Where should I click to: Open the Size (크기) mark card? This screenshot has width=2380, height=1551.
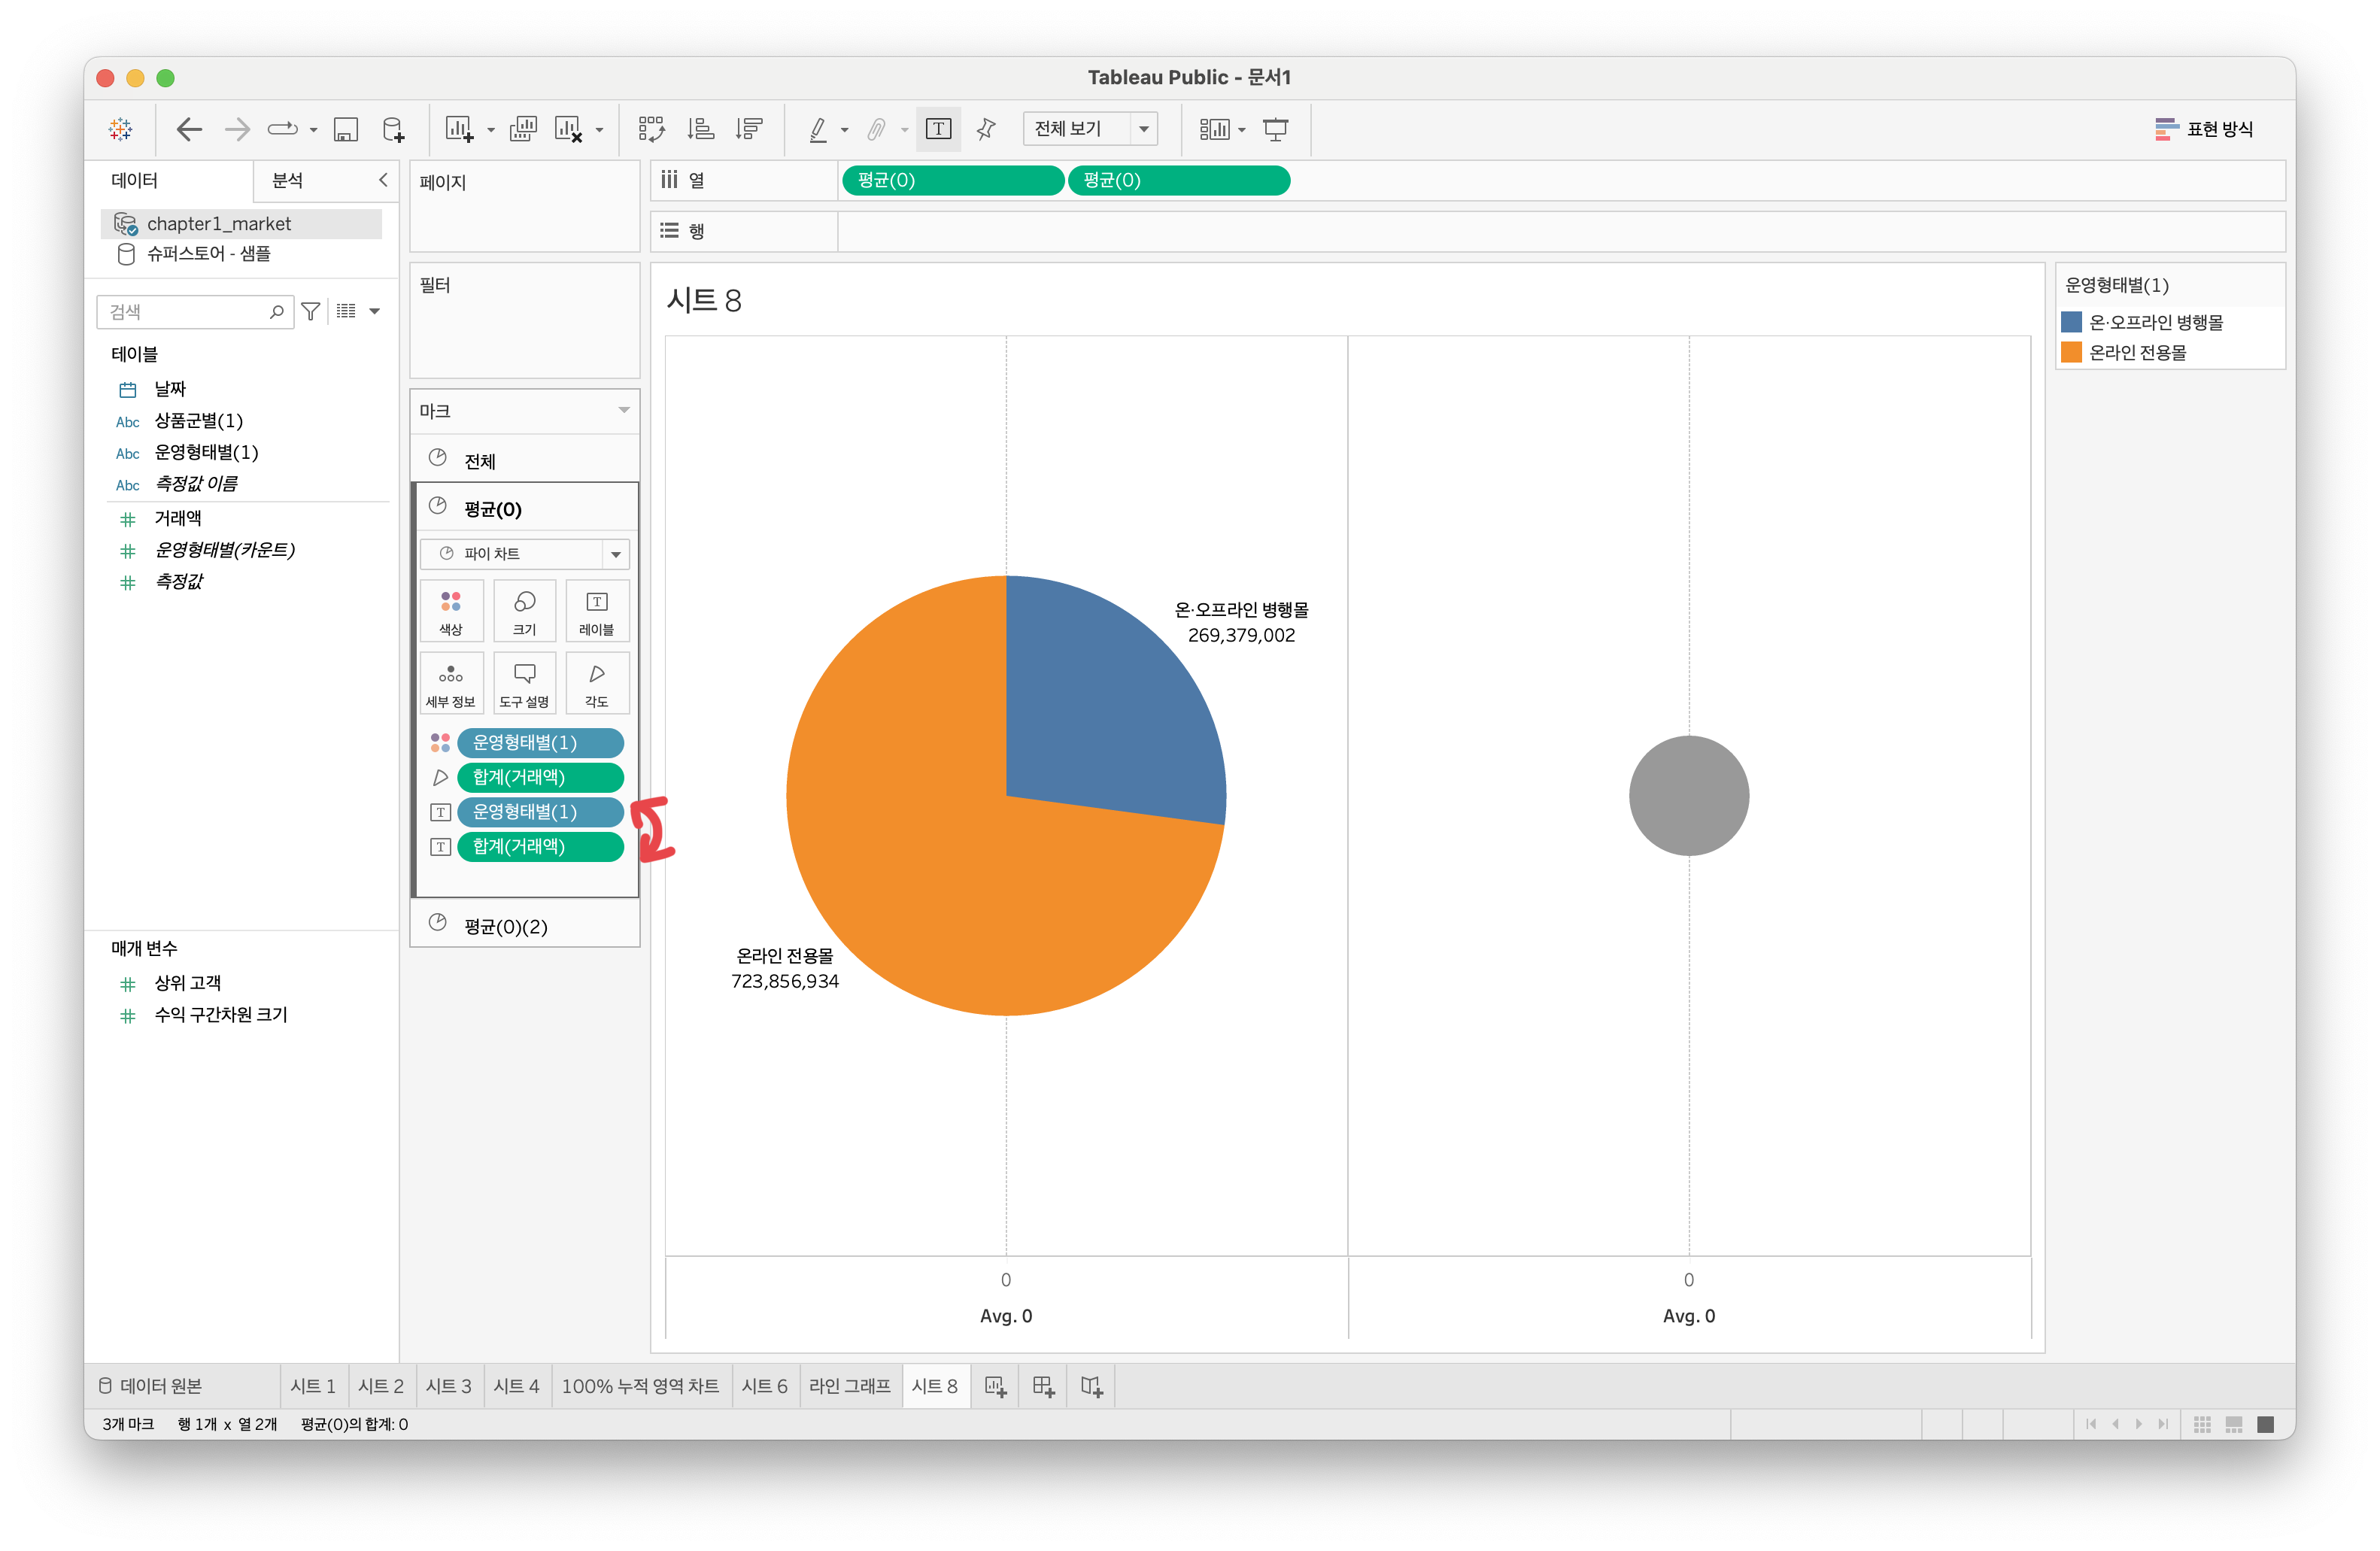[524, 611]
